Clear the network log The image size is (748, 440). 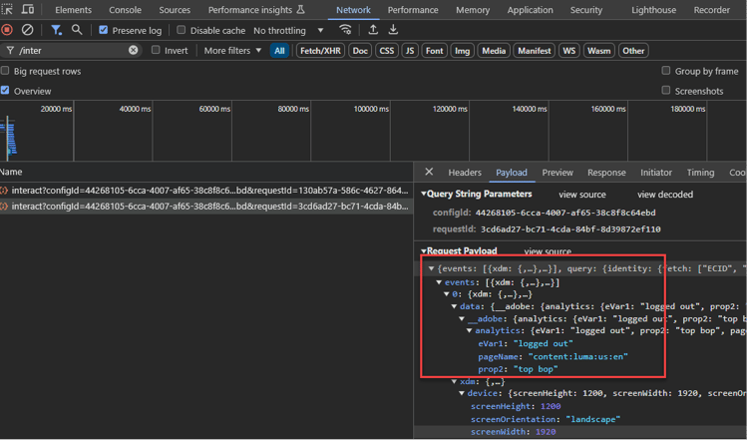pyautogui.click(x=27, y=30)
